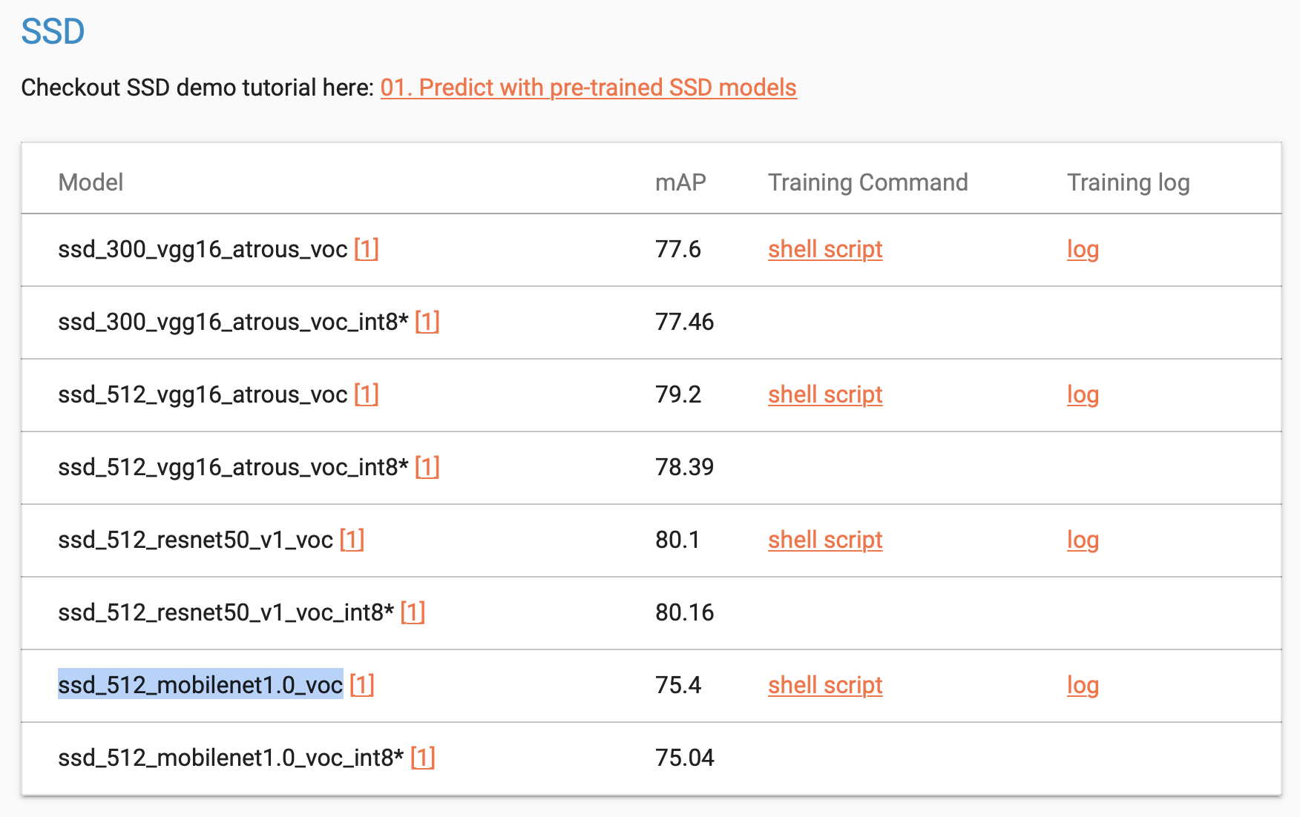
Task: Click the [1] reference for ssd_512_mobilenet1.0_voc
Action: pyautogui.click(x=363, y=686)
